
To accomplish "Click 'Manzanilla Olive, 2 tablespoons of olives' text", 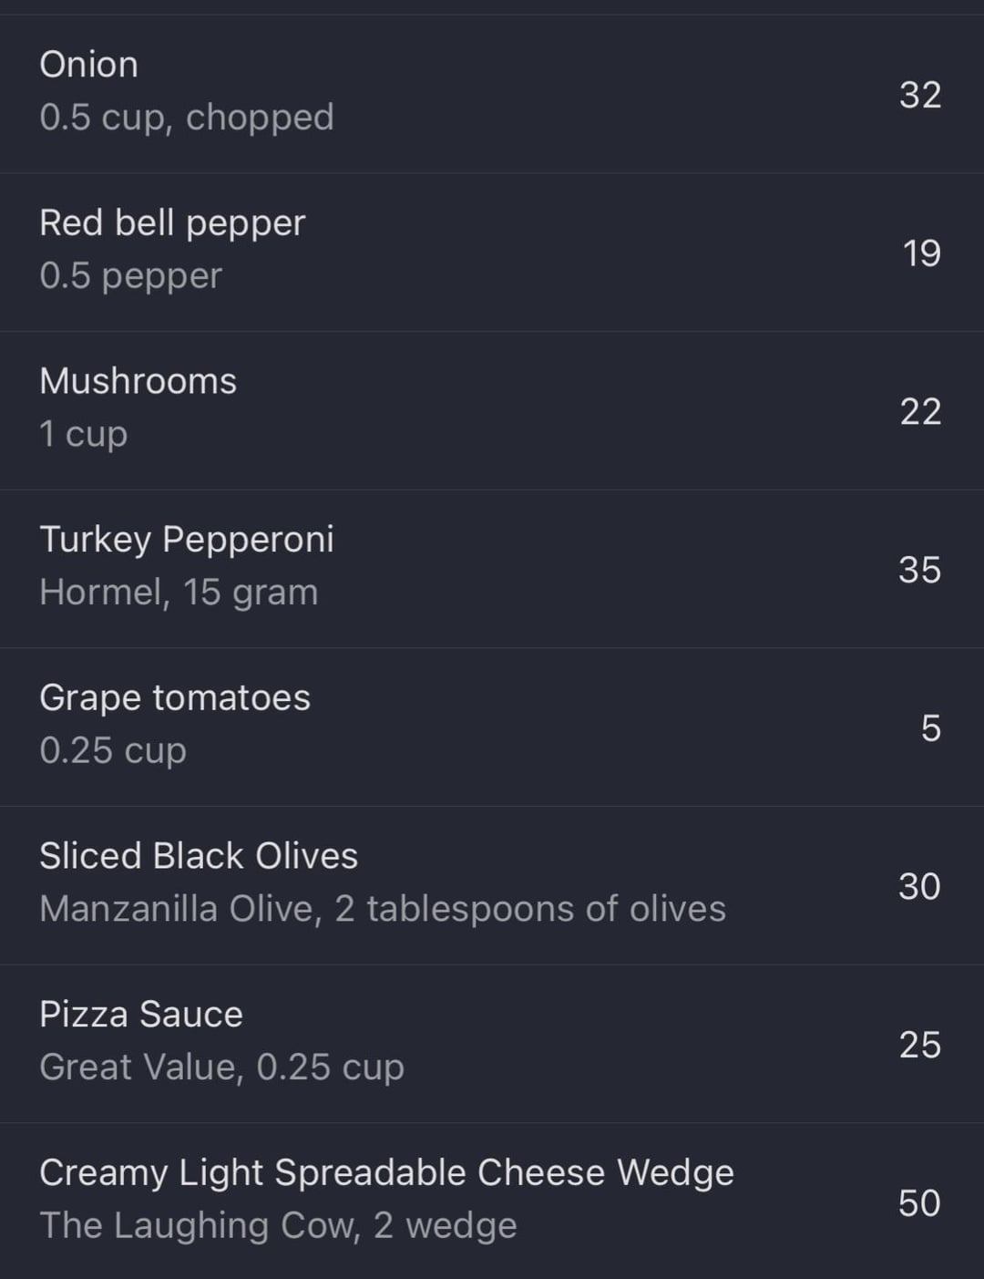I will coord(383,909).
